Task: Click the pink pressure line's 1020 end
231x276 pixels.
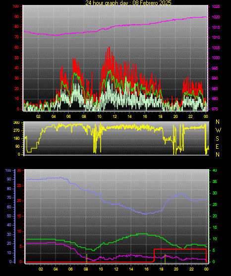Action: [x=206, y=17]
